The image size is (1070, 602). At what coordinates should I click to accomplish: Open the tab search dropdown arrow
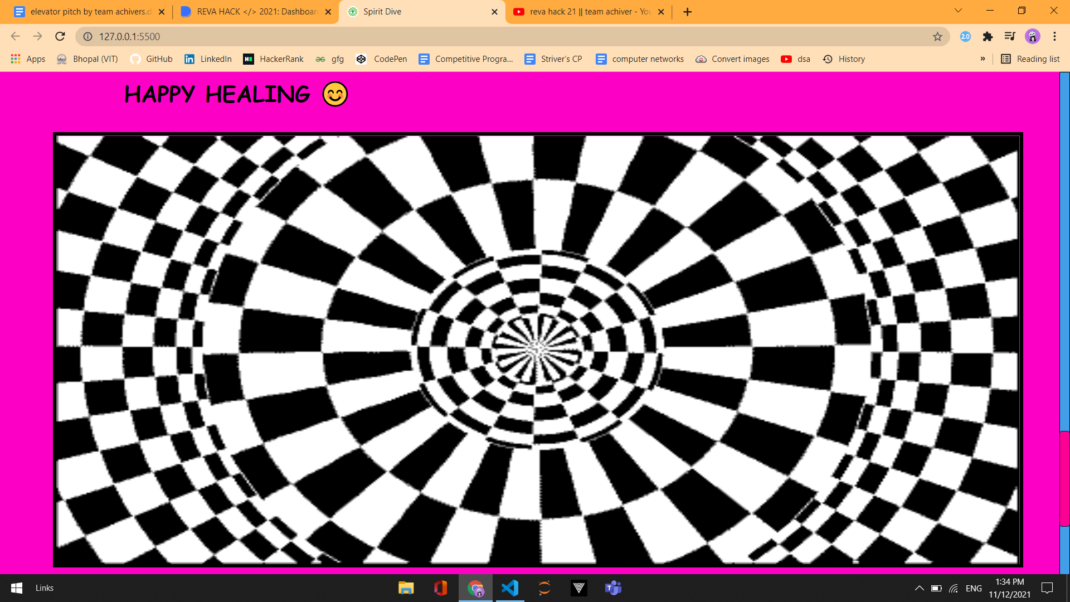(958, 11)
